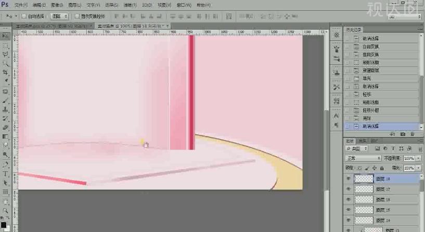Viewport: 425px width, 232px height.
Task: Select the Move tool in the toolbox
Action: (x=5, y=36)
